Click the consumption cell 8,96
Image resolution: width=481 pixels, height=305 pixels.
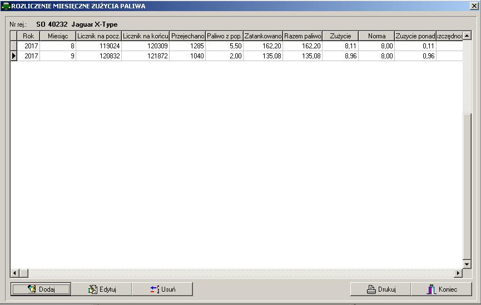pos(340,56)
